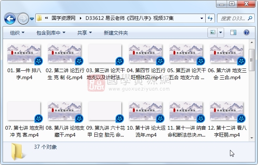Refresh the folder with the refresh button
This screenshot has height=165, width=258.
tap(210, 18)
